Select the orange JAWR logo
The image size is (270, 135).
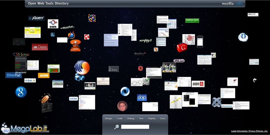44,75
